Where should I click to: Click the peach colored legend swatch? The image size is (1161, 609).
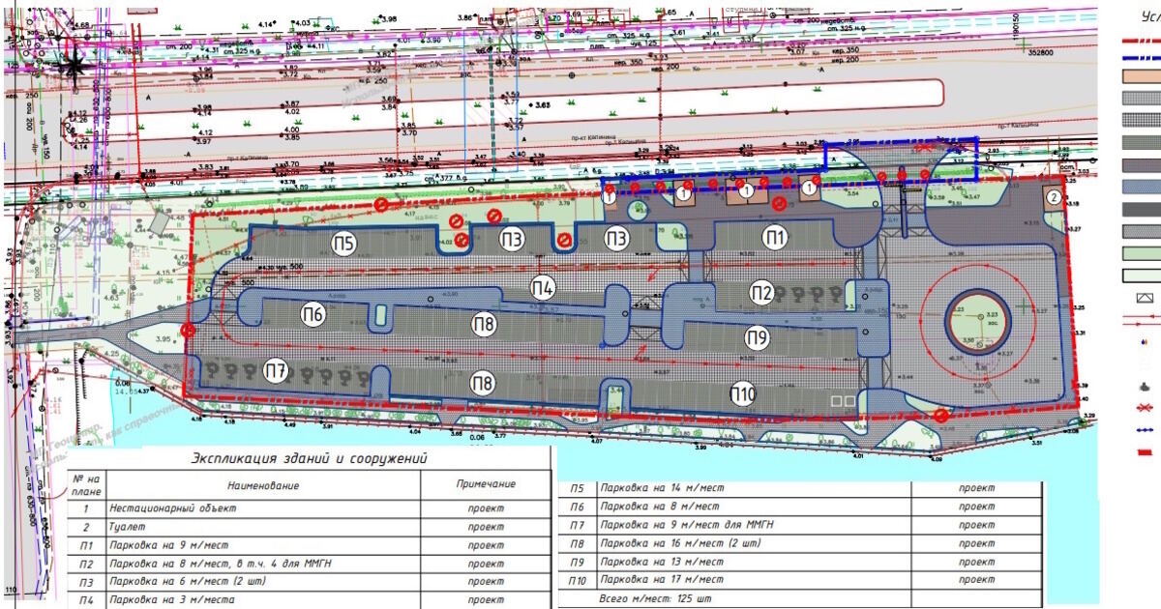[1141, 74]
